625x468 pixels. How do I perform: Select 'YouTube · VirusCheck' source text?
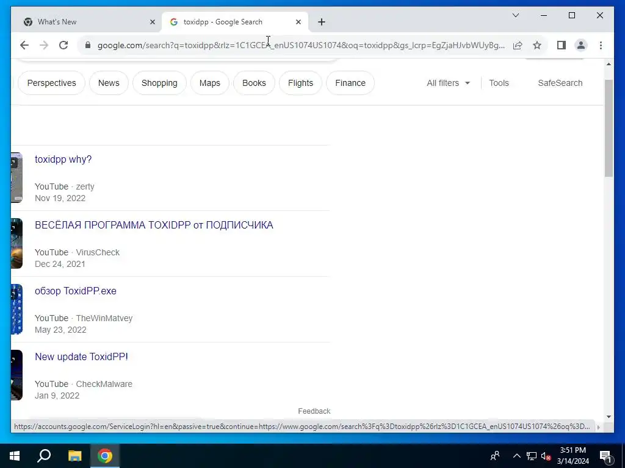[x=78, y=252]
